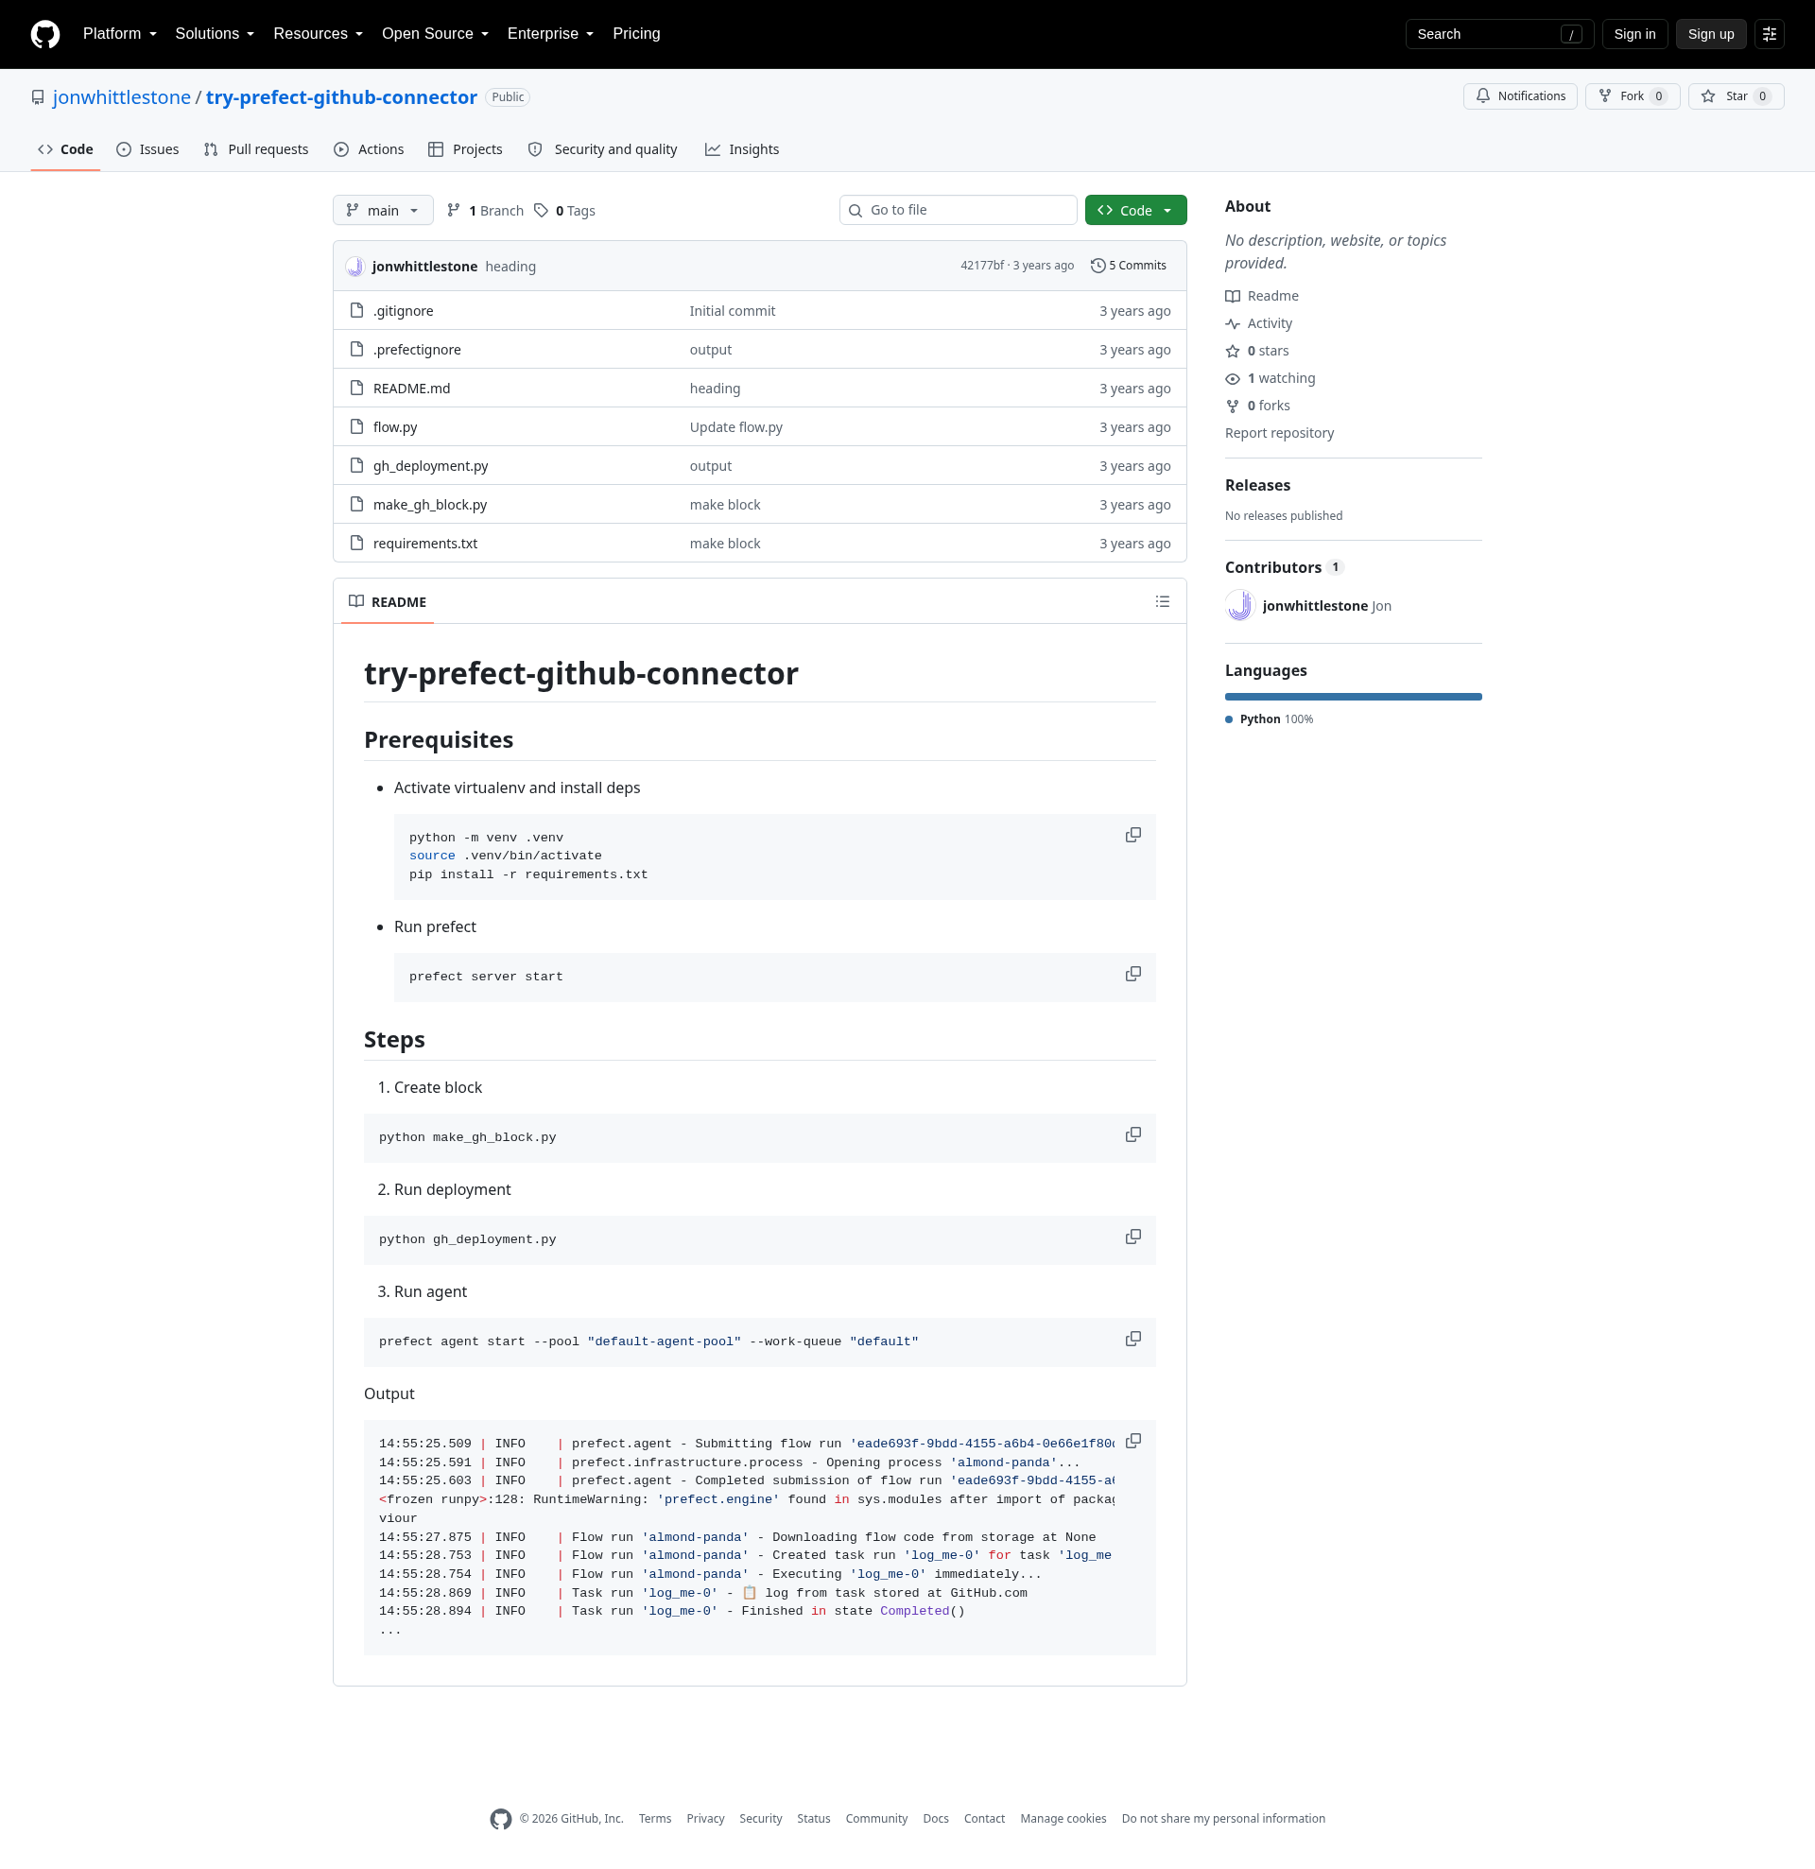The image size is (1815, 1869).
Task: Switch to the Actions tab
Action: (369, 149)
